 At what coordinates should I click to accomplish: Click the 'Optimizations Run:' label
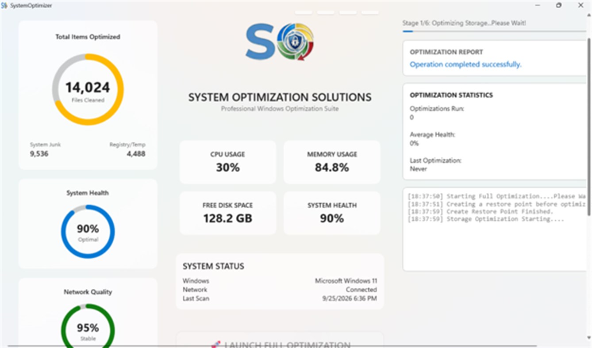(437, 109)
